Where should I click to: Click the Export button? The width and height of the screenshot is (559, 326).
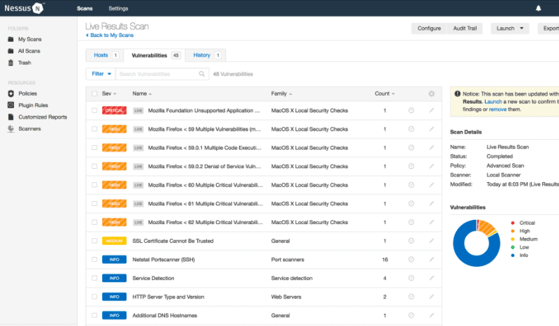pyautogui.click(x=549, y=28)
